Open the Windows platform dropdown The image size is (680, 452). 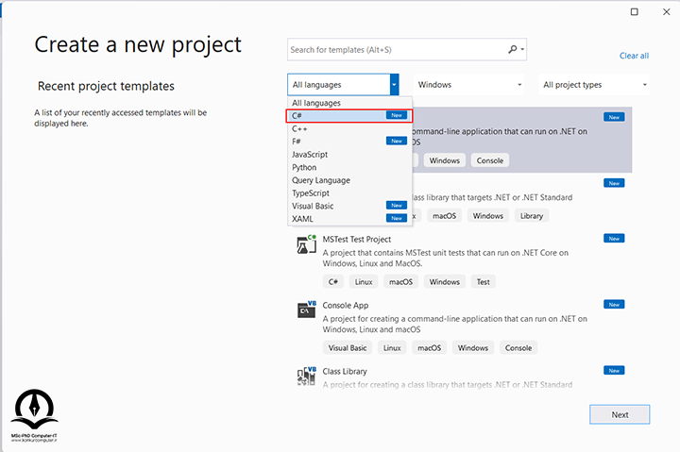468,85
